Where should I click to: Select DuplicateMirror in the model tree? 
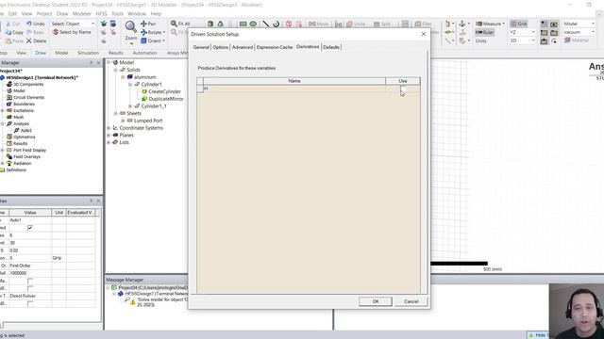(166, 99)
